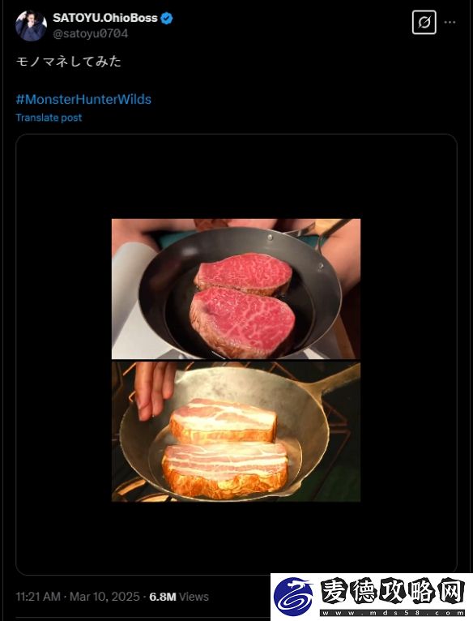Open the in-game bacon steak pan image
473x621 pixels.
236,431
